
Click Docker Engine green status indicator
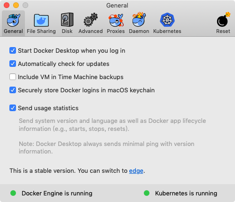[x=13, y=193]
